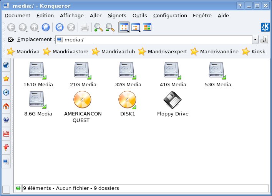Image resolution: width=272 pixels, height=196 pixels.
Task: Open the network globe sidebar panel
Action: click(6, 120)
